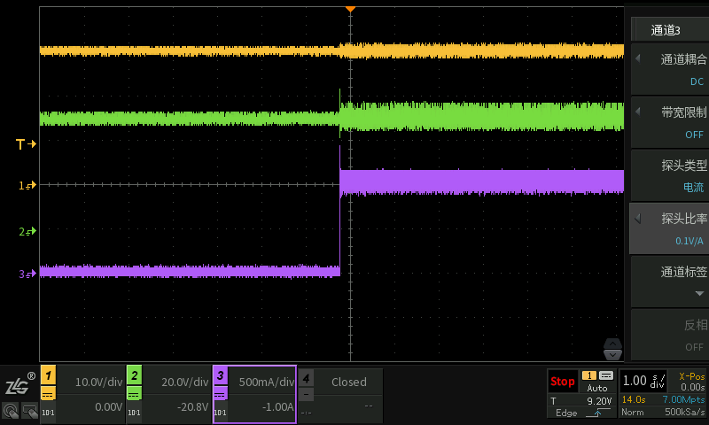
Task: Tap channel 4 coupling dash icon
Action: click(x=306, y=394)
